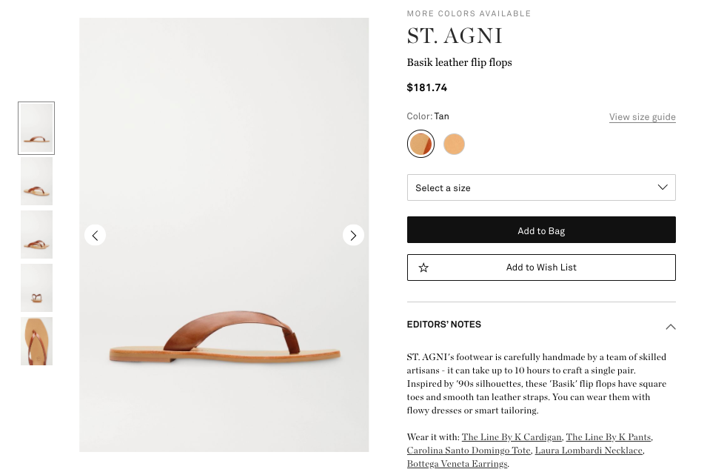707x472 pixels.
Task: Collapse the Editors' Notes section
Action: (671, 327)
